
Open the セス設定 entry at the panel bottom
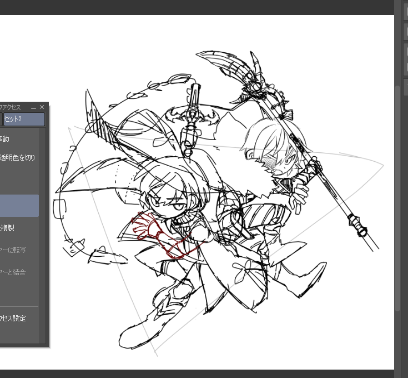pyautogui.click(x=19, y=319)
